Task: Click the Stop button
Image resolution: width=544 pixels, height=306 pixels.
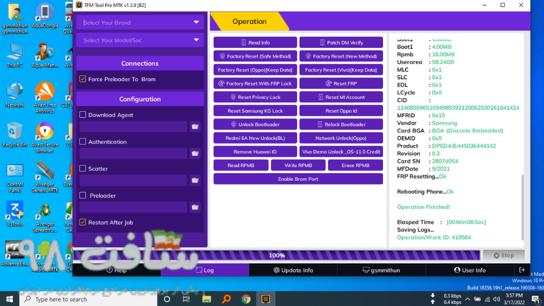Action: click(504, 256)
